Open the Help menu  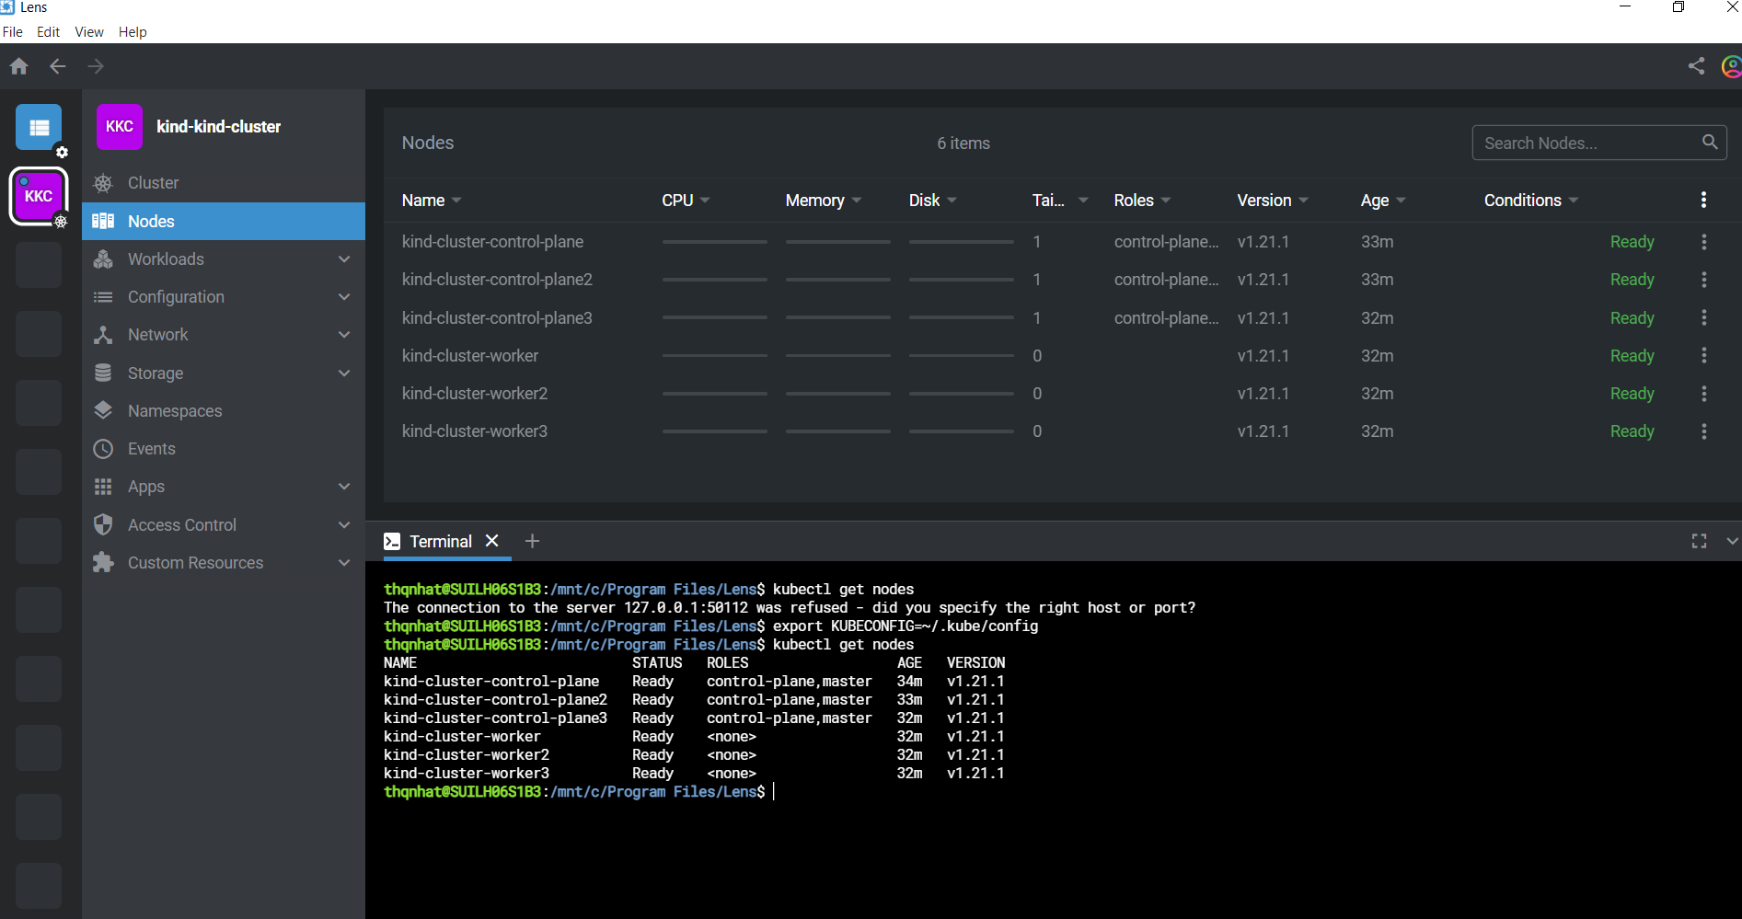click(133, 32)
